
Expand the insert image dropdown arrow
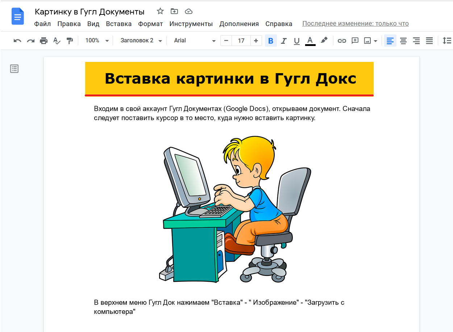tap(375, 41)
